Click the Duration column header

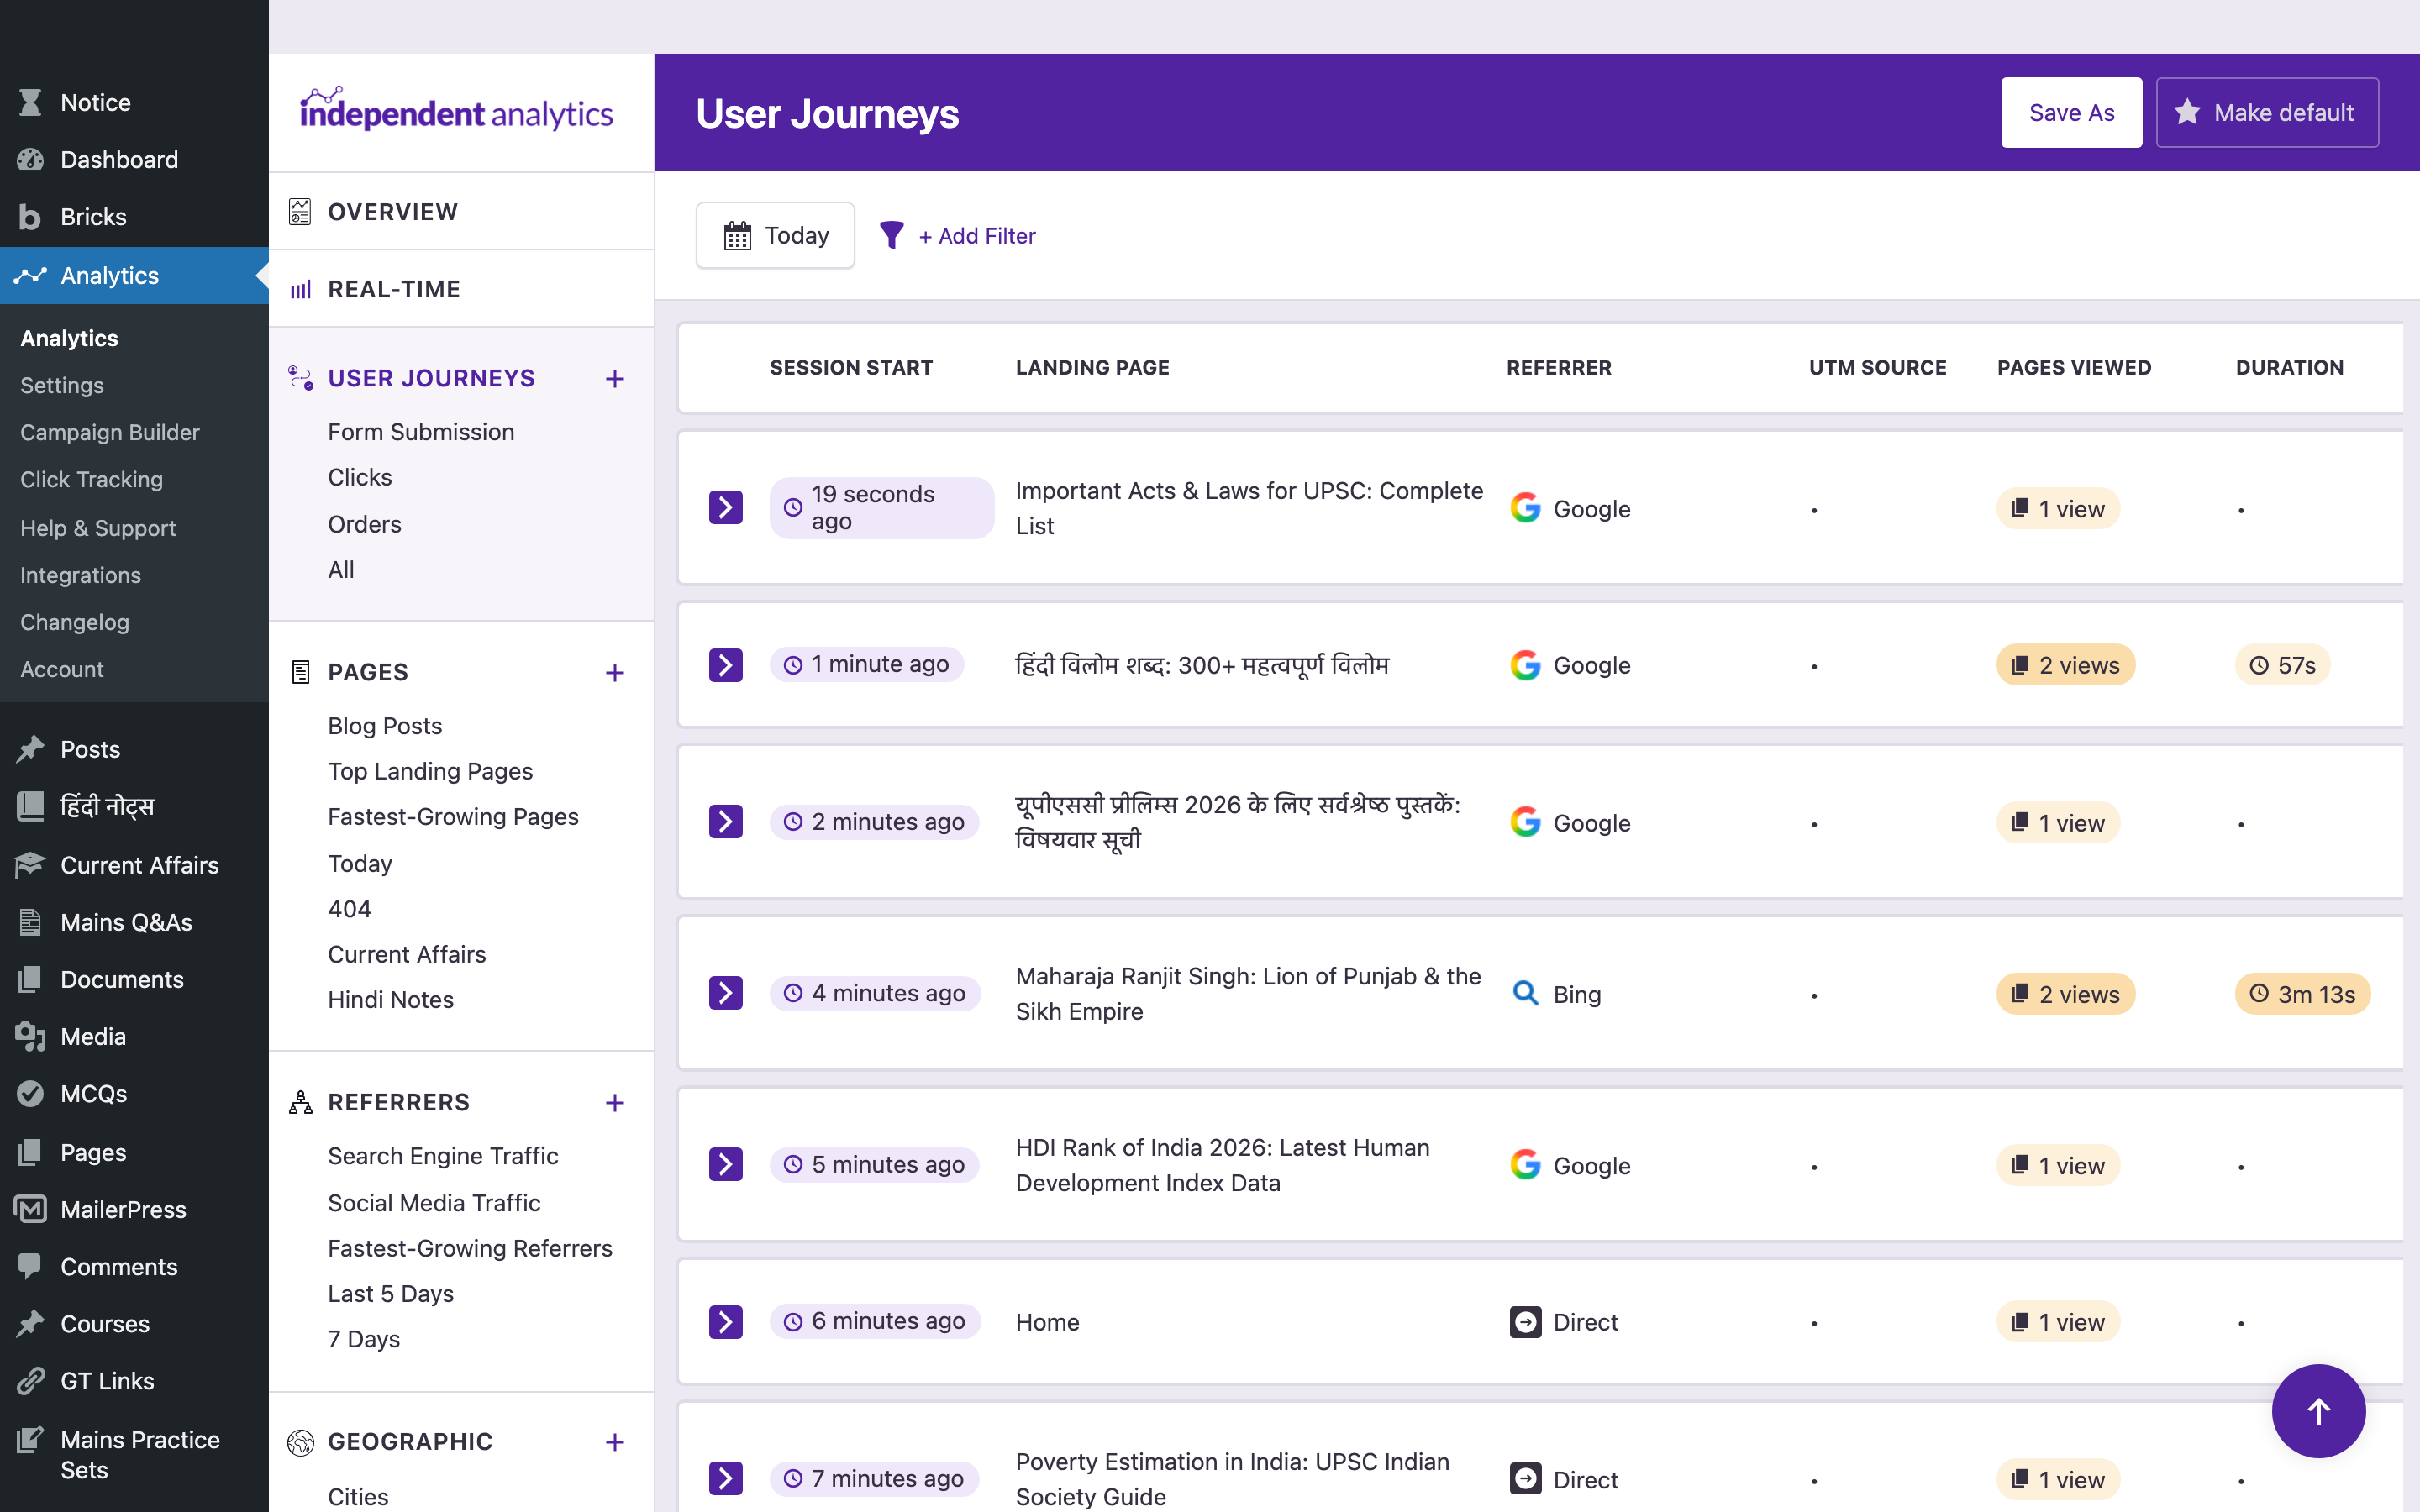click(2290, 368)
